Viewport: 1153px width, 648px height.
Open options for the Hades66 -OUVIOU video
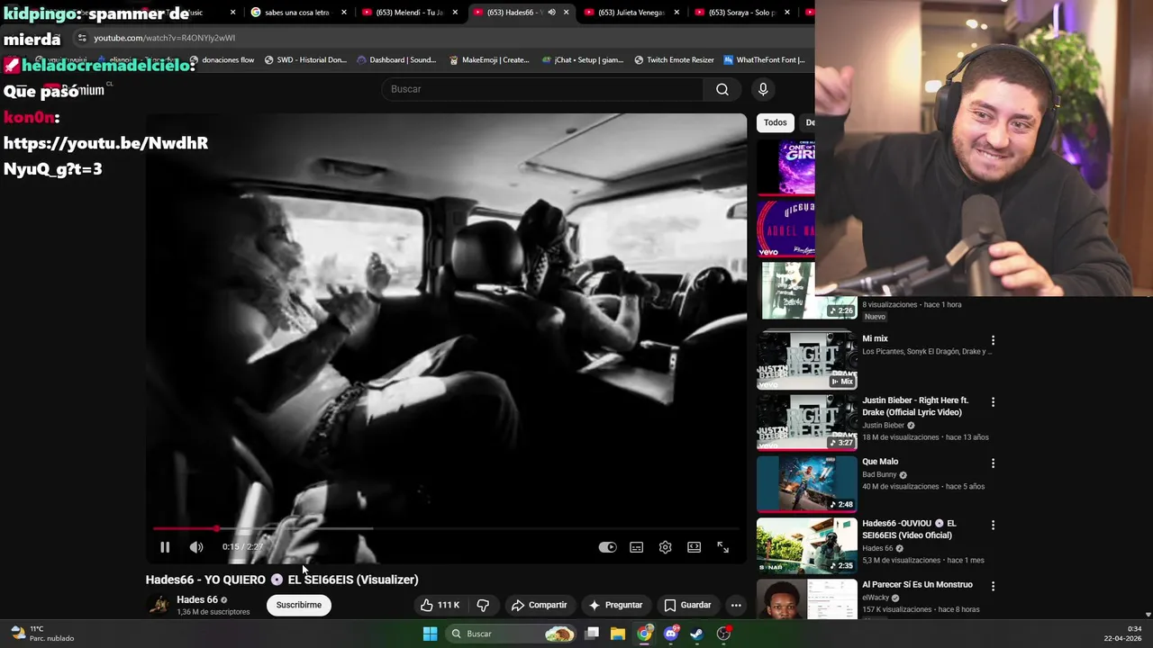(994, 525)
